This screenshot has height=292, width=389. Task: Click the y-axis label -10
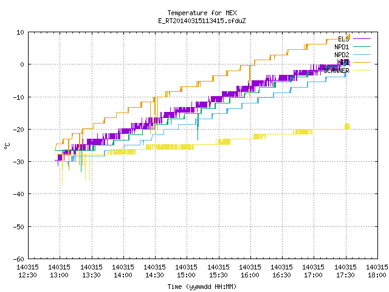point(19,97)
